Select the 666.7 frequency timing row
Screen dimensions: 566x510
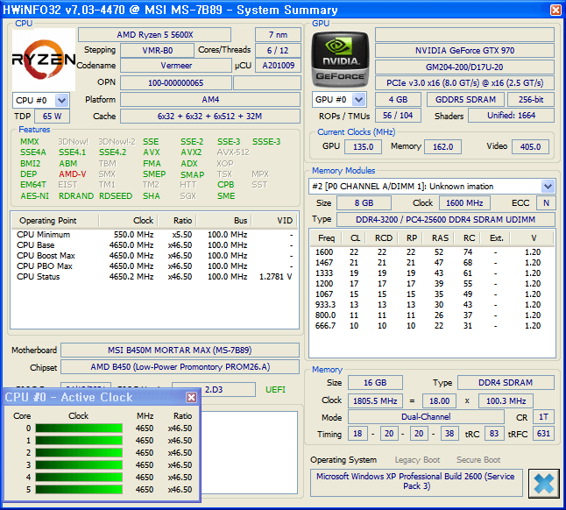point(432,326)
